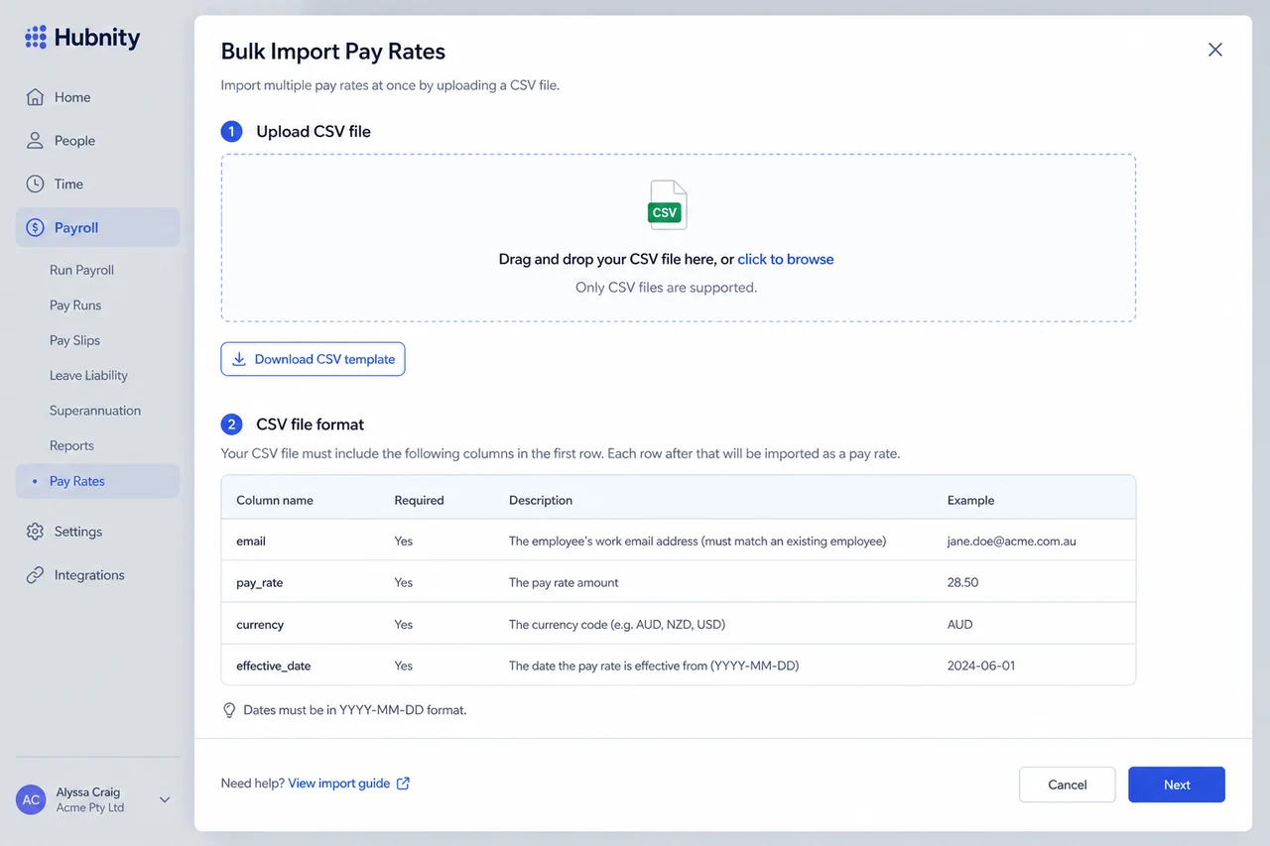Screen dimensions: 1270x846
Task: Click the Payroll dollar icon
Action: (35, 227)
